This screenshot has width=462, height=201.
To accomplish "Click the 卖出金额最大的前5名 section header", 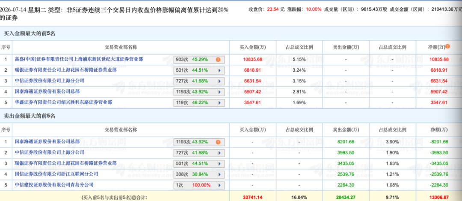I will click(29, 116).
